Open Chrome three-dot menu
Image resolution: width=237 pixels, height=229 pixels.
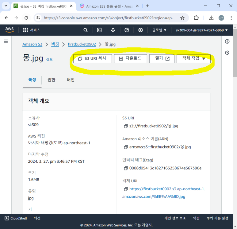click(231, 18)
